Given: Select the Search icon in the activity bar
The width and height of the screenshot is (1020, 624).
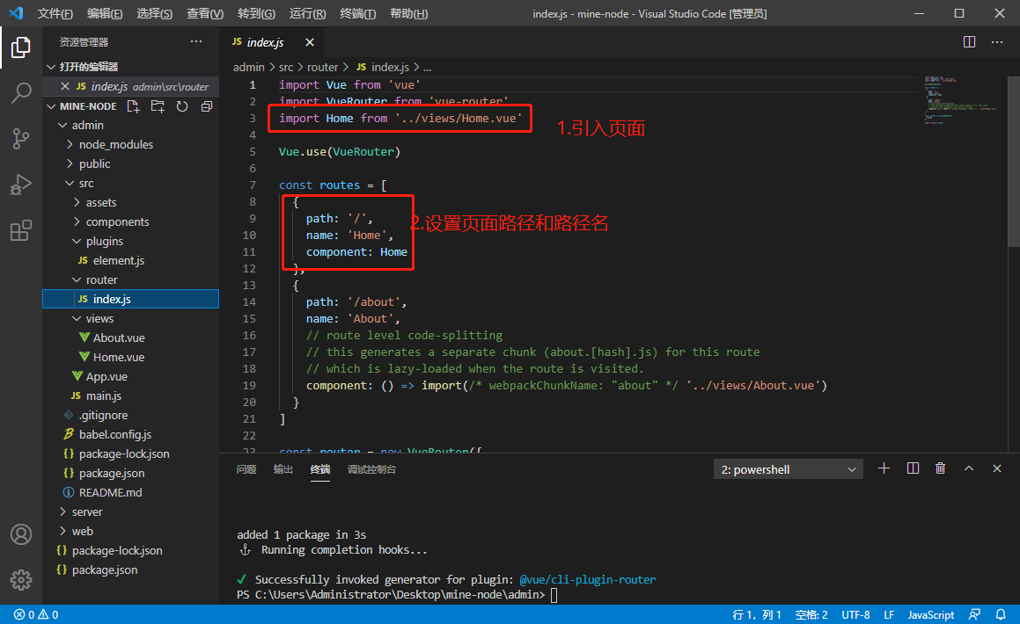Looking at the screenshot, I should coord(21,93).
